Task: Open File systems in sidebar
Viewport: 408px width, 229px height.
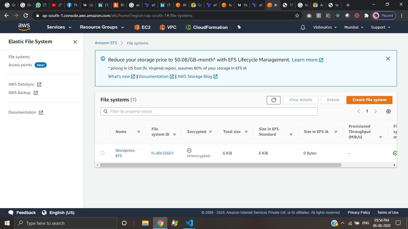Action: (19, 57)
